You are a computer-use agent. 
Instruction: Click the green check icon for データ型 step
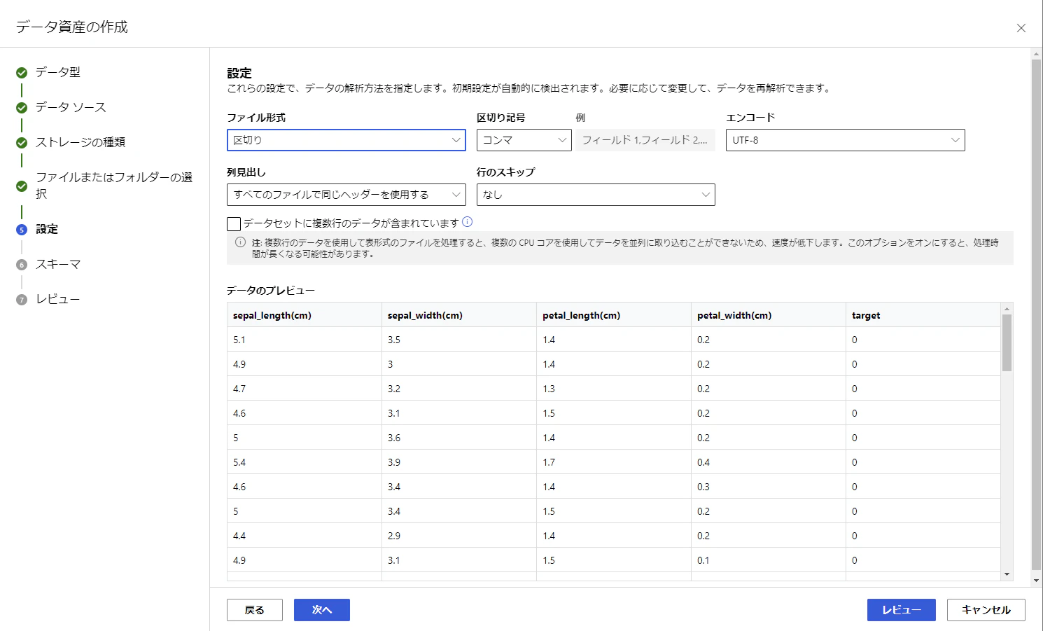point(22,73)
